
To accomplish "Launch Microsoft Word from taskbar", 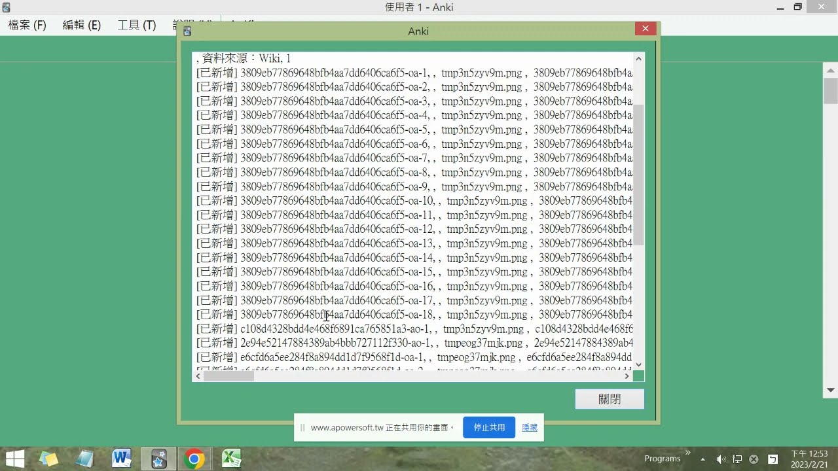I will tap(122, 459).
